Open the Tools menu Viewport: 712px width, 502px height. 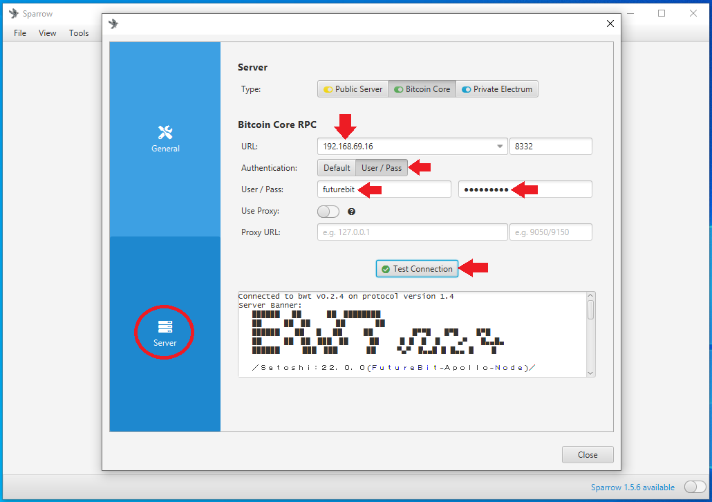[79, 32]
